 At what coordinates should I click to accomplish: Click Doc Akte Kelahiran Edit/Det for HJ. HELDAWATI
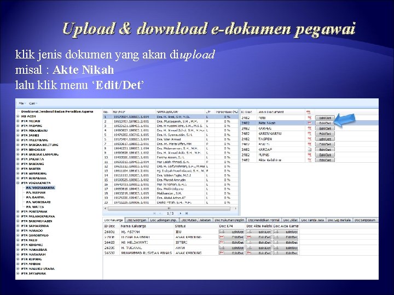(x=258, y=243)
